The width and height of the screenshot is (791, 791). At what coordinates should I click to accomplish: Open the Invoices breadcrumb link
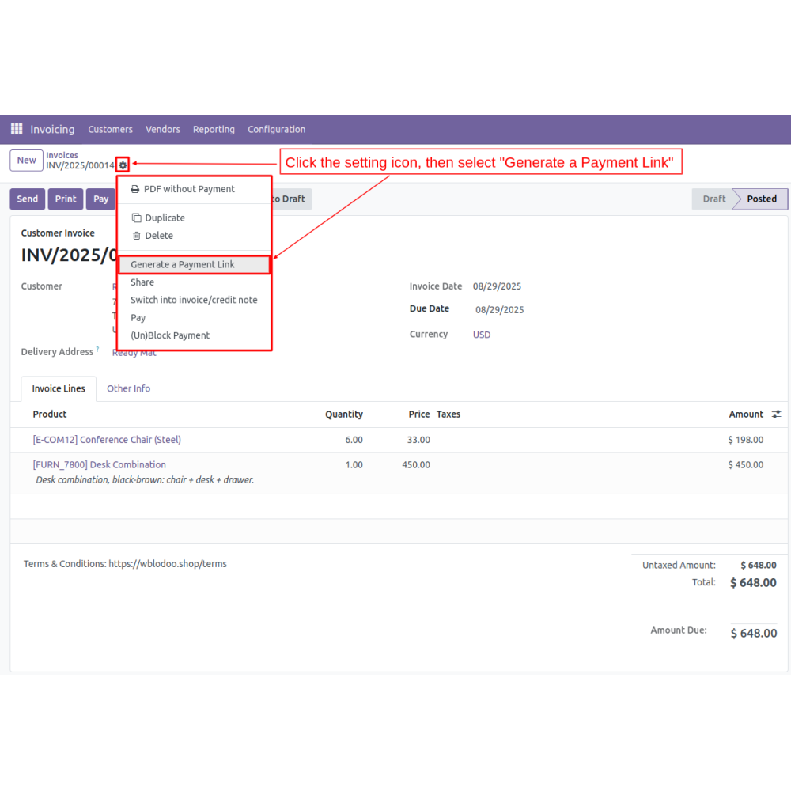(62, 155)
